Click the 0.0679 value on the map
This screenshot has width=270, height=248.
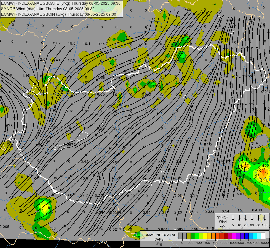(69, 144)
